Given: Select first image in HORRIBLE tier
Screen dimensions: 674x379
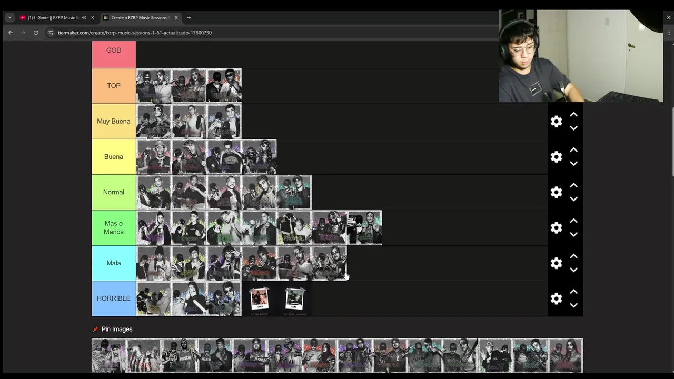Looking at the screenshot, I should (154, 298).
